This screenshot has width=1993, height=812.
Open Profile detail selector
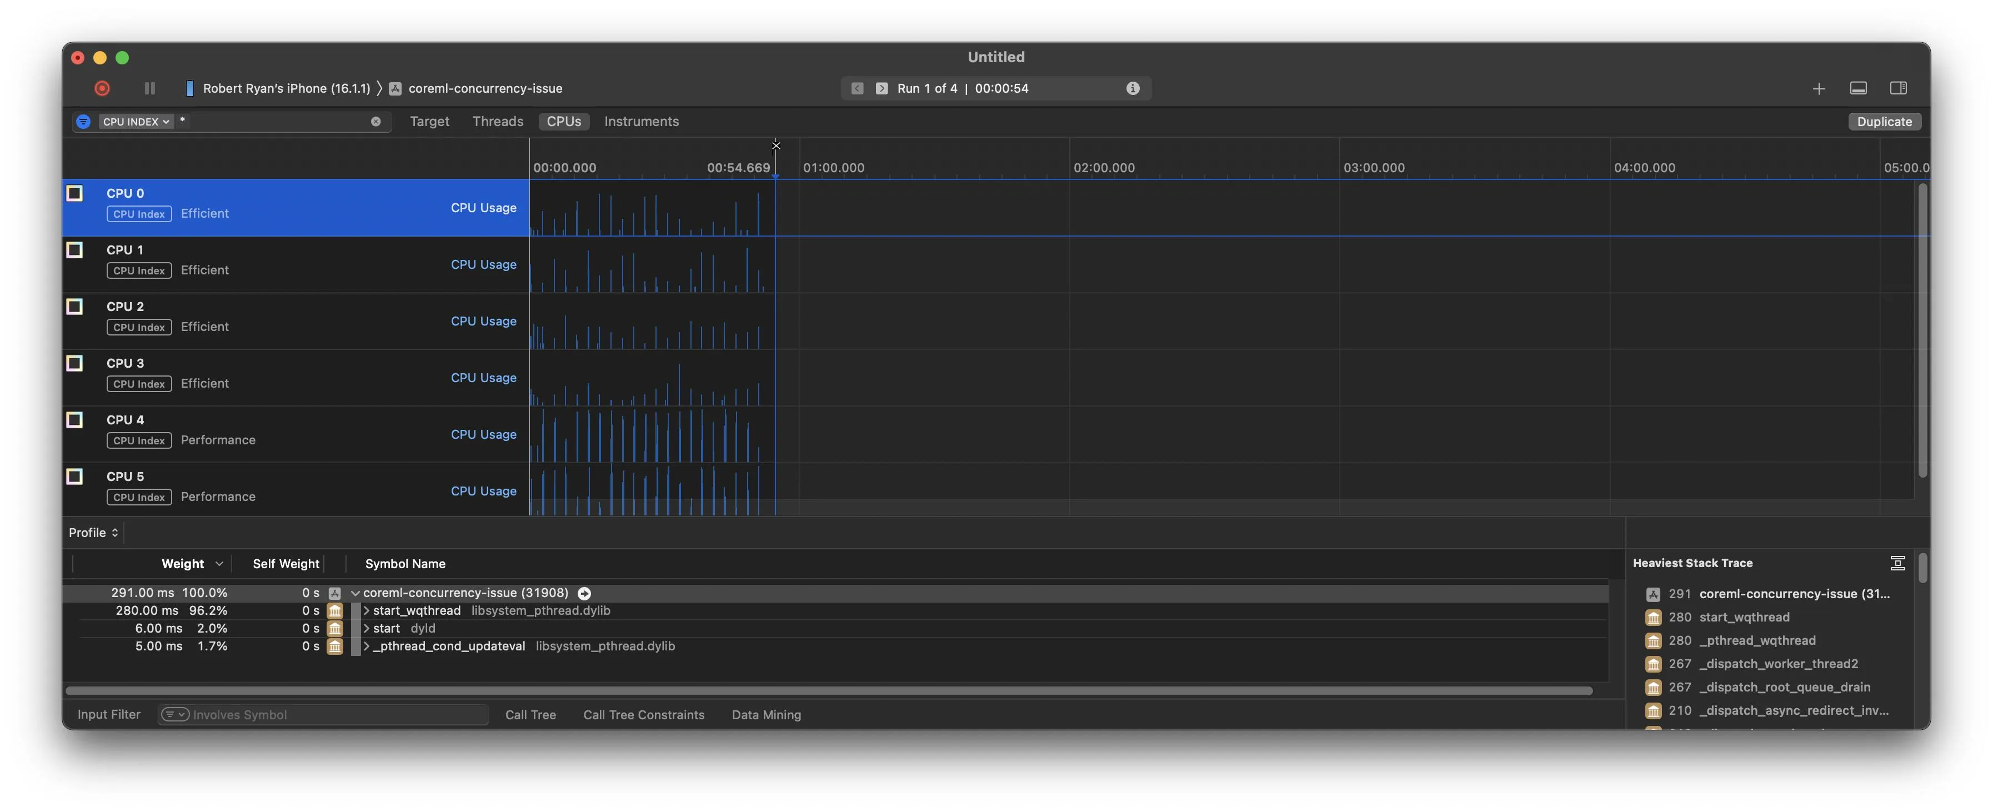93,533
